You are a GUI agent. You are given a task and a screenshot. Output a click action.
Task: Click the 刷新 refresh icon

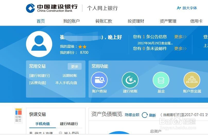click(x=145, y=115)
